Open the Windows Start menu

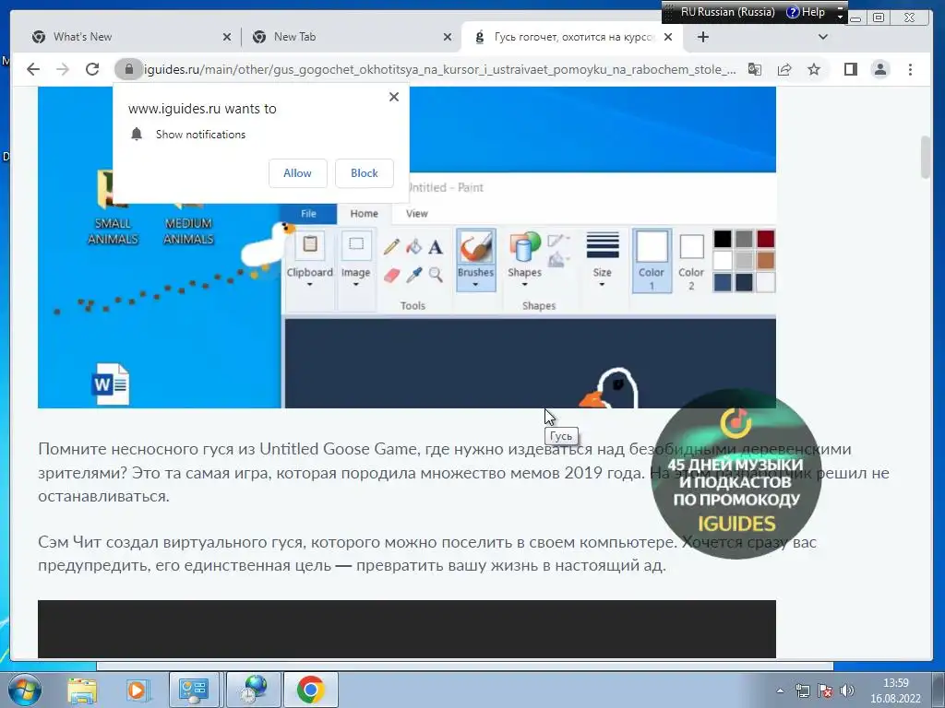click(24, 690)
